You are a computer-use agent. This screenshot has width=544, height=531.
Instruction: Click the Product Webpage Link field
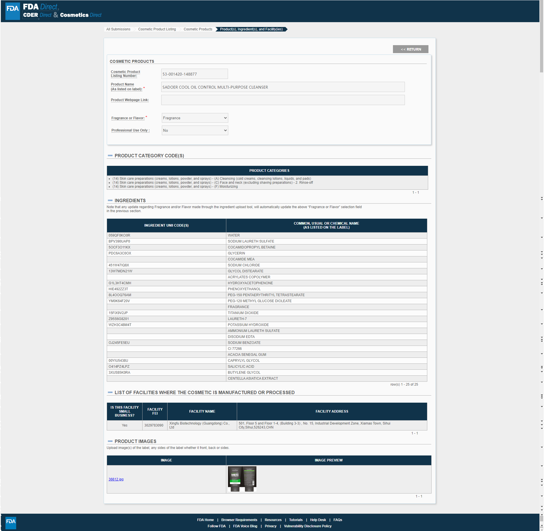(283, 100)
